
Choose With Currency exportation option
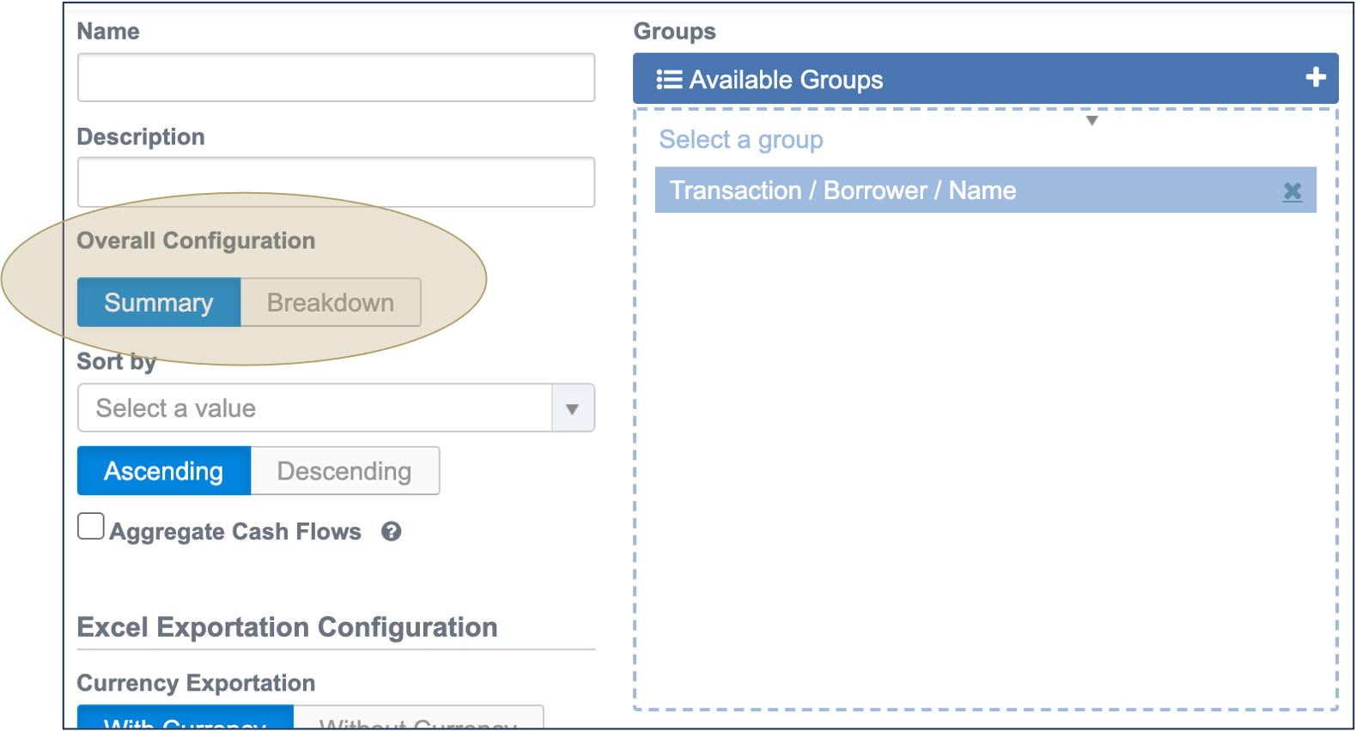pyautogui.click(x=185, y=719)
